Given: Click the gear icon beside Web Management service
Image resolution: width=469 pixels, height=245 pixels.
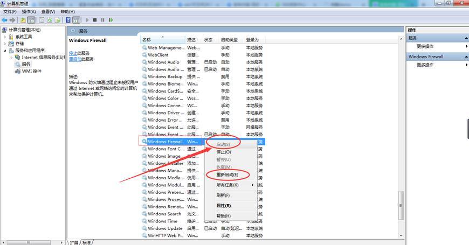Looking at the screenshot, I should pyautogui.click(x=144, y=47).
